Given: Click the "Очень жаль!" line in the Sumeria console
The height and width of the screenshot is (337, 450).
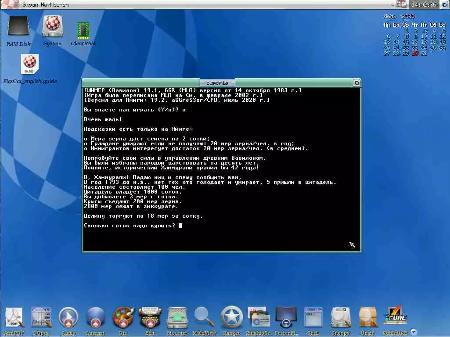Looking at the screenshot, I should pos(103,119).
